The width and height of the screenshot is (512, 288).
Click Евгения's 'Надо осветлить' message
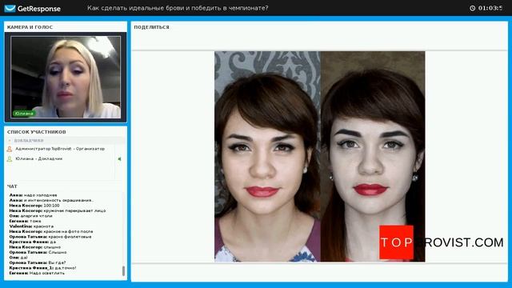pos(37,274)
